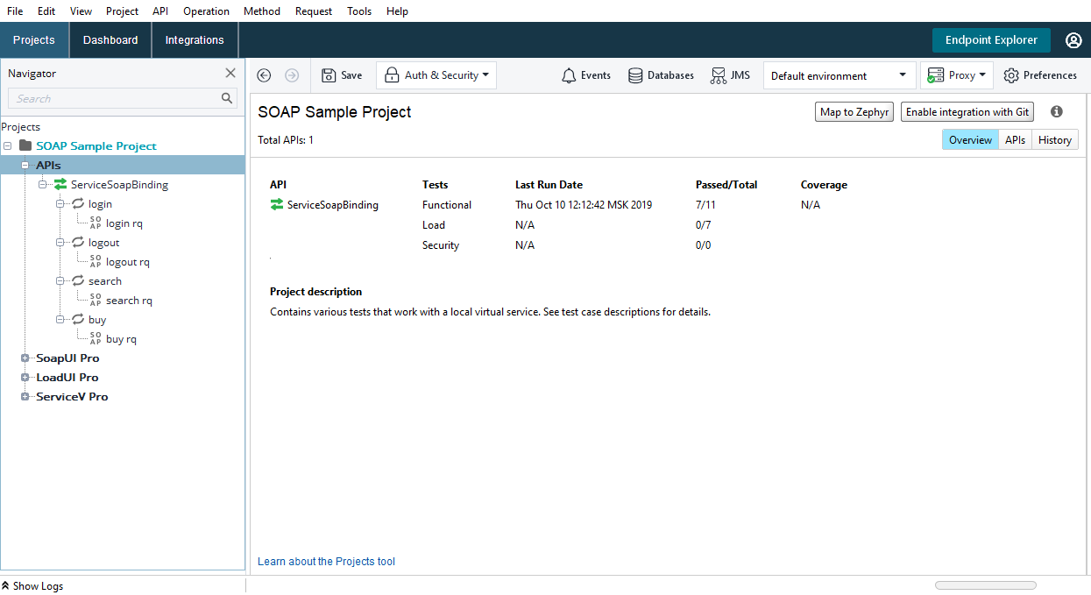Click the ServiceSoapBinding green arrows icon in tree
This screenshot has height=595, width=1091.
[x=60, y=185]
